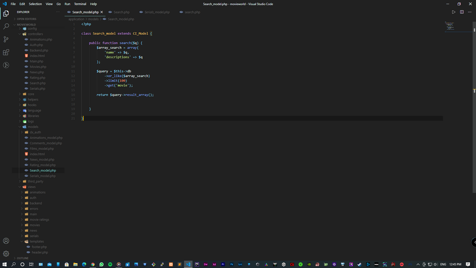The width and height of the screenshot is (476, 268).
Task: Open Google Chrome from the taskbar
Action: pyautogui.click(x=93, y=264)
